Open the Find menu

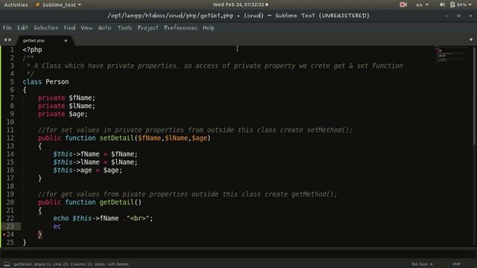pyautogui.click(x=69, y=28)
